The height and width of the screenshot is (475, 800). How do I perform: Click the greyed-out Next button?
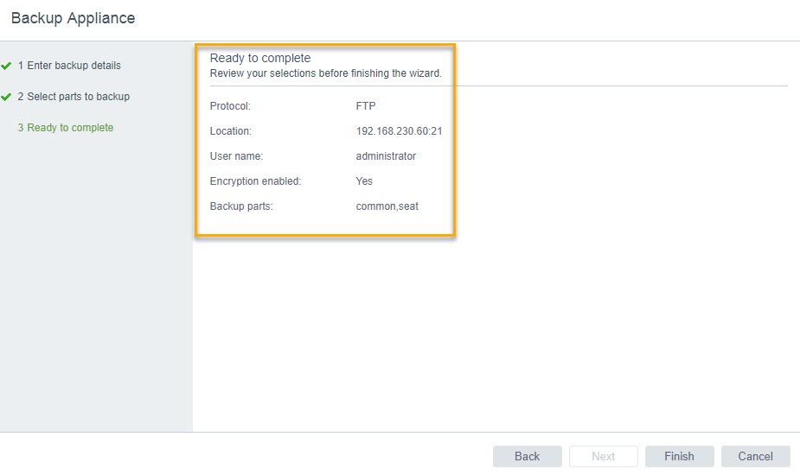pyautogui.click(x=603, y=456)
